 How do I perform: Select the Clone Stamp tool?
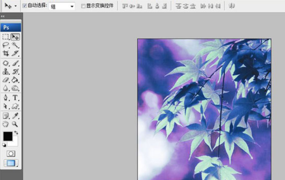point(6,72)
